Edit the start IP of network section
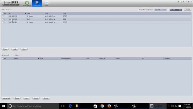 pyautogui.click(x=160, y=10)
